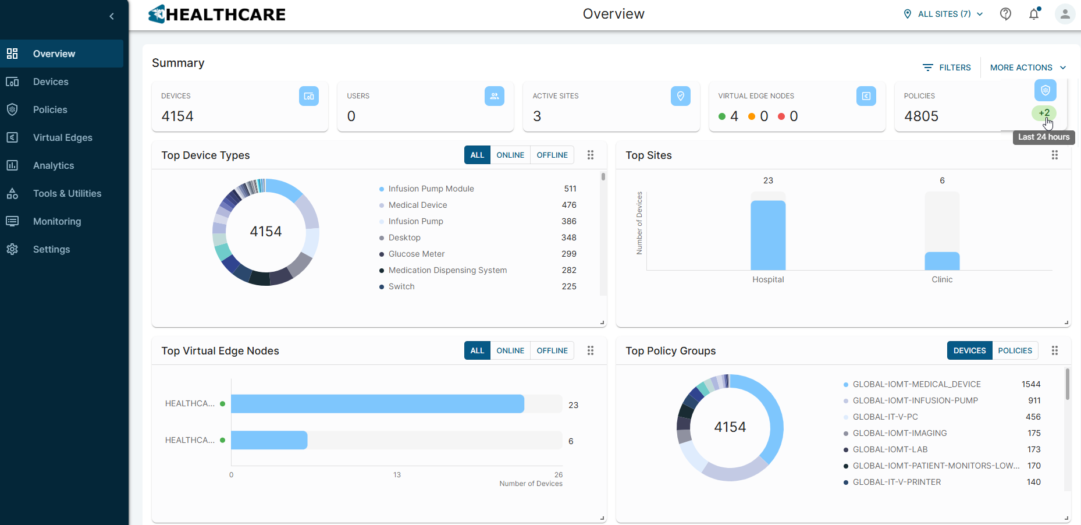Open Virtual Edges in the sidebar
Image resolution: width=1081 pixels, height=525 pixels.
click(x=62, y=137)
